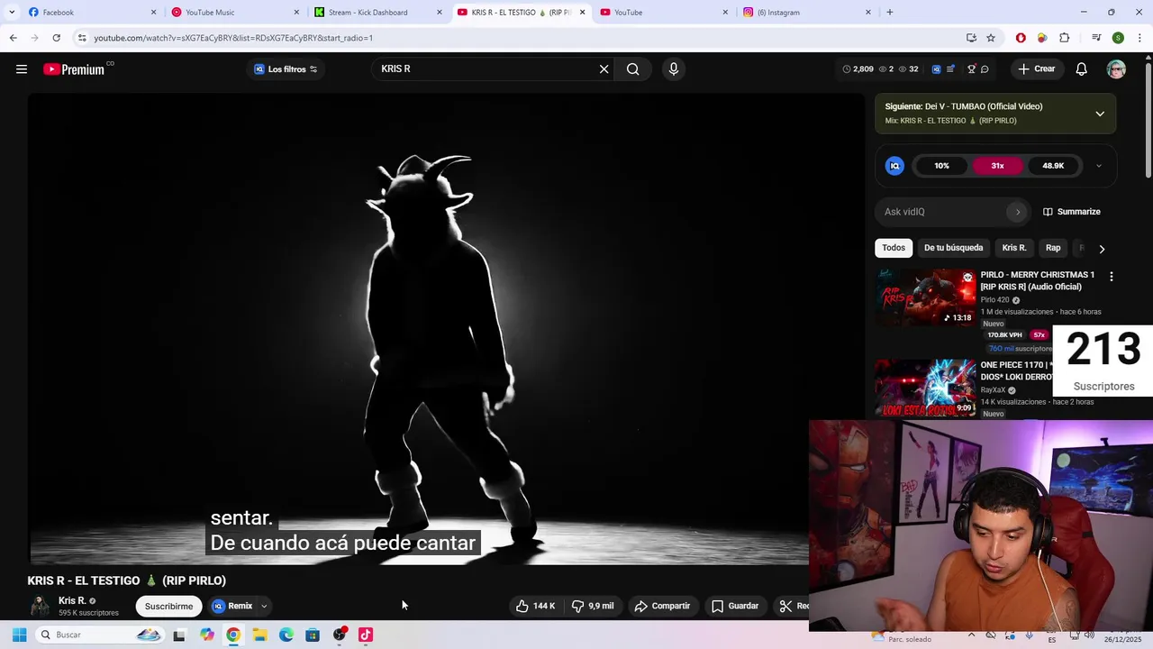The height and width of the screenshot is (649, 1153).
Task: Open Chrome extensions puzzle icon
Action: (x=1065, y=38)
